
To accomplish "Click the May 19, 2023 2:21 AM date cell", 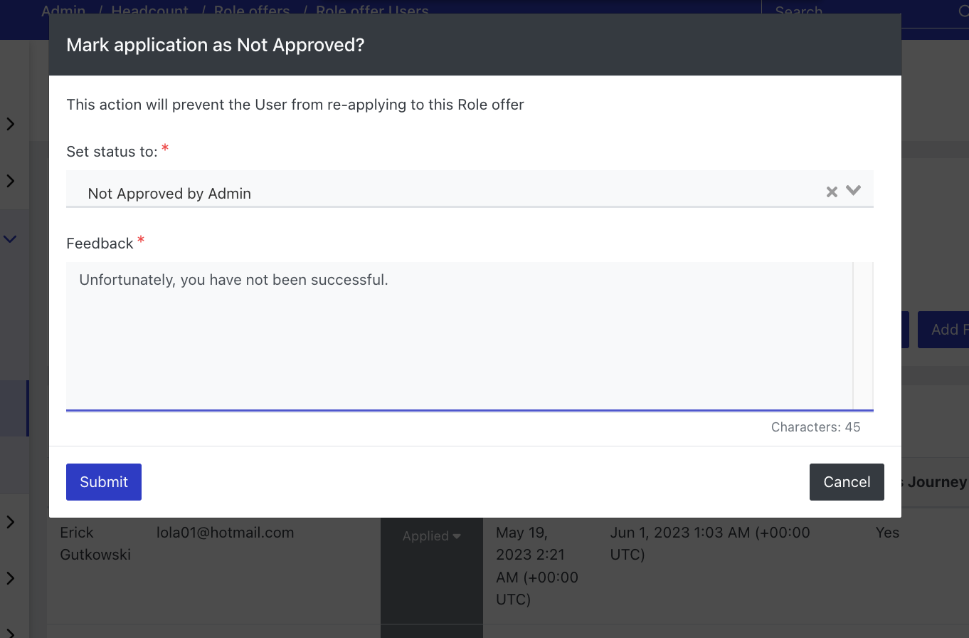I will click(x=537, y=566).
